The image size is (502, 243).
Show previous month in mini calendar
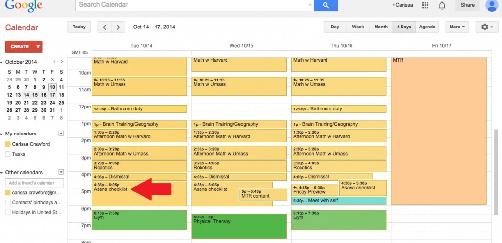pyautogui.click(x=54, y=62)
